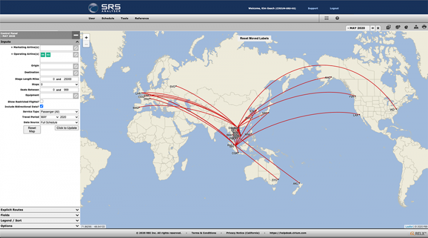428x238 pixels.
Task: Open the Service Type dropdown
Action: (x=59, y=111)
